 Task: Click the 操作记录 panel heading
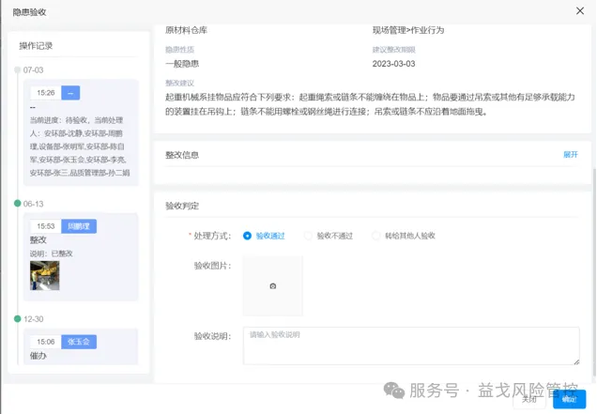36,46
